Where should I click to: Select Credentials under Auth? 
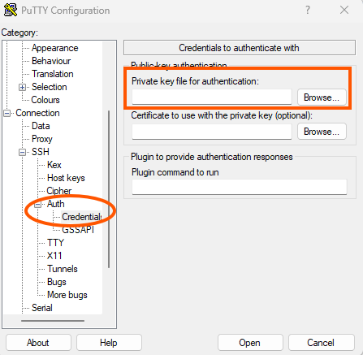(82, 217)
